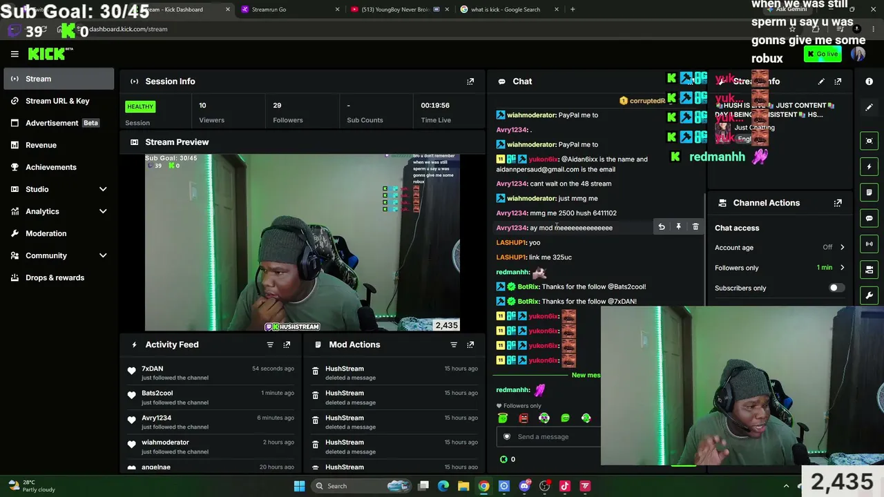Pick the red angry emote in chat

point(523,418)
